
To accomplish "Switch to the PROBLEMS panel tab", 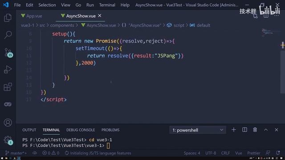I will point(110,130).
